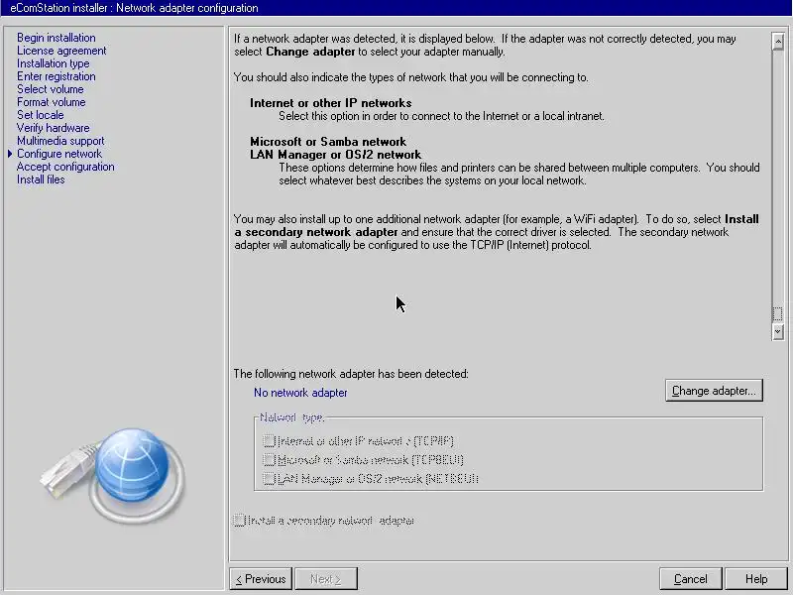Viewport: 793px width, 595px height.
Task: Click the greyed-out Next button
Action: coord(326,579)
